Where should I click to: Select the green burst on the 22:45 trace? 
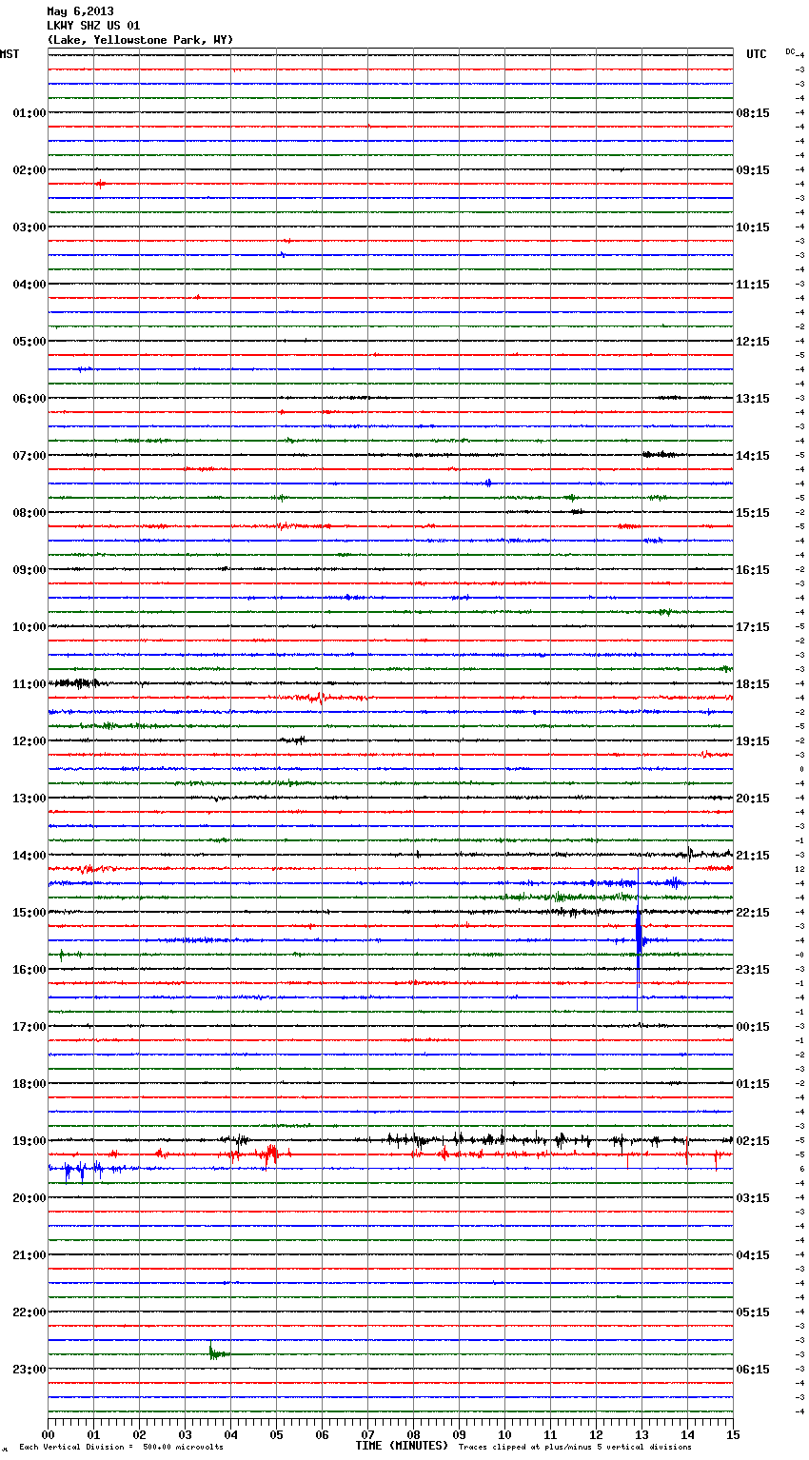[x=215, y=1352]
